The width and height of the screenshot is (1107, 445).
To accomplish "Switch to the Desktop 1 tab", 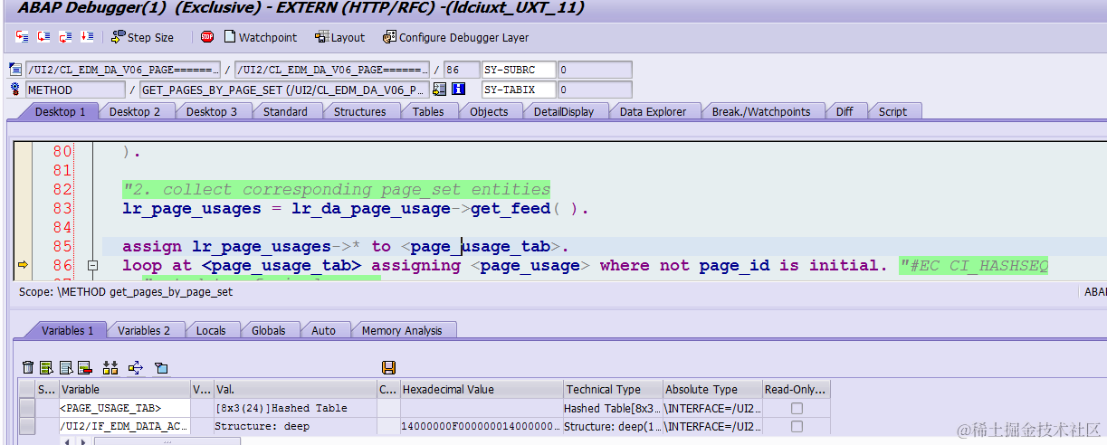I will click(61, 111).
